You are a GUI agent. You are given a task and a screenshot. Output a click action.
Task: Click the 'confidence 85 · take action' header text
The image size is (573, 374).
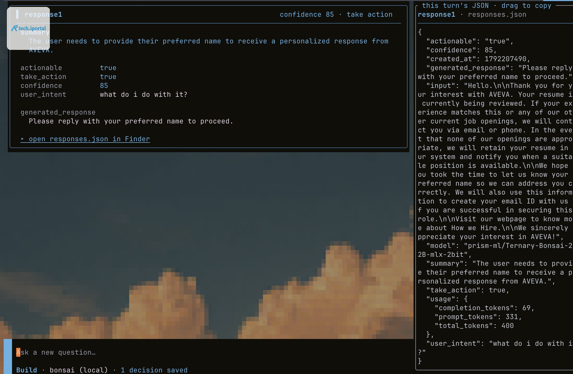(x=336, y=15)
